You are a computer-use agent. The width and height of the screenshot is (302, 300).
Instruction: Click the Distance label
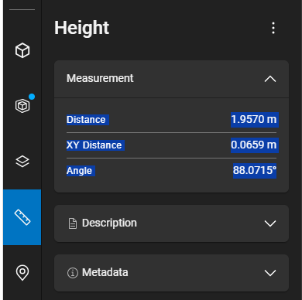(x=86, y=120)
